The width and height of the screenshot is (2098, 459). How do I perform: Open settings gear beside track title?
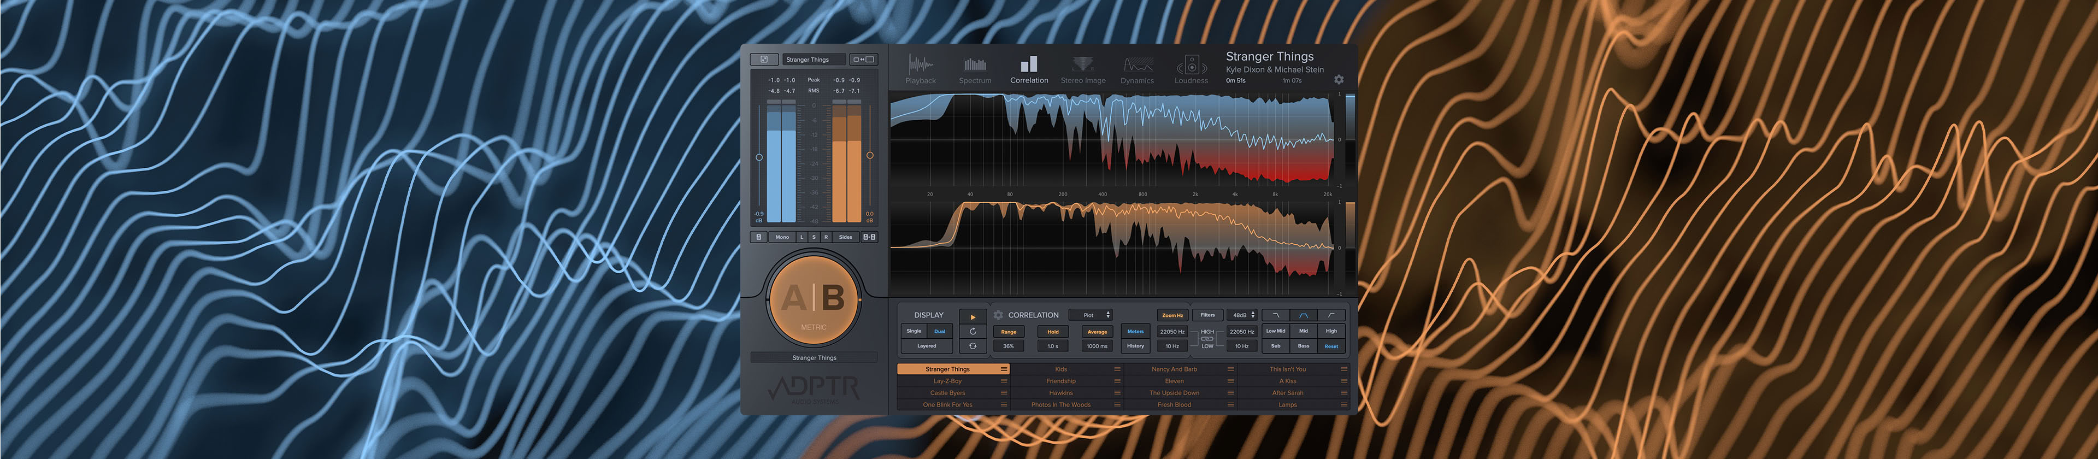(1339, 80)
